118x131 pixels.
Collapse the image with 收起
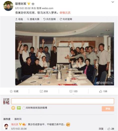click(19, 19)
